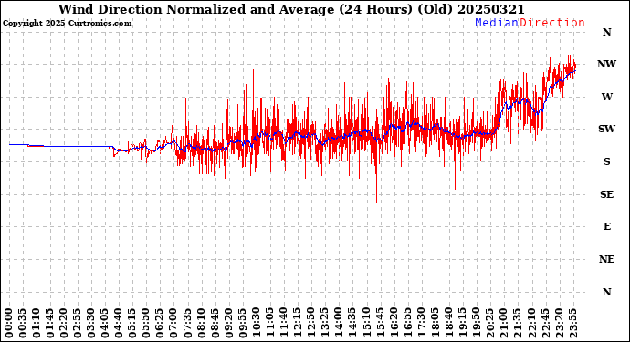This screenshot has height=342, width=630.
Task: Click the 09:55 time label
Action: pyautogui.click(x=243, y=323)
